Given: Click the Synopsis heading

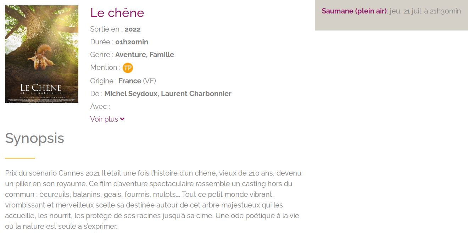Looking at the screenshot, I should click(34, 138).
